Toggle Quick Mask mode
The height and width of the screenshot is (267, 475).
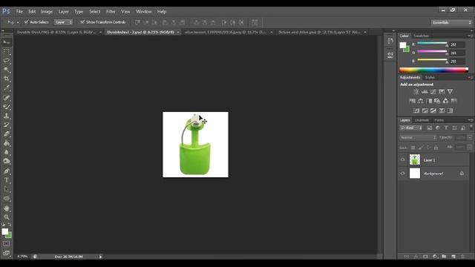point(7,244)
